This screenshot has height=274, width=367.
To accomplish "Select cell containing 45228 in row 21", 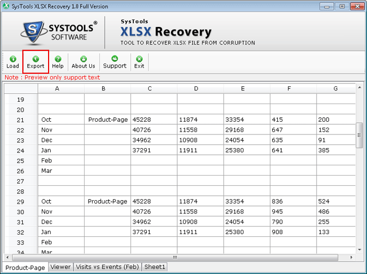I will 154,120.
